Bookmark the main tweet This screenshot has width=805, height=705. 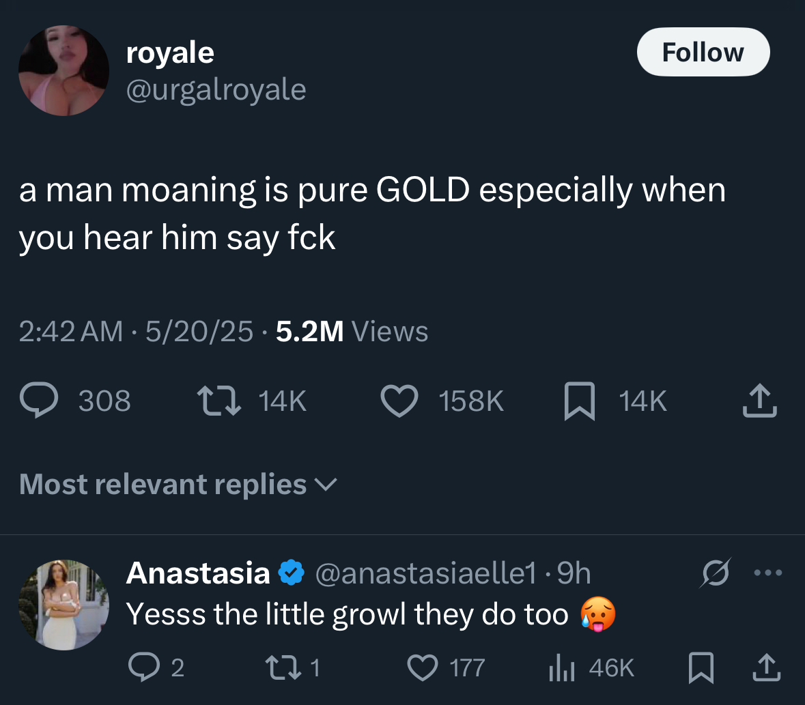578,401
